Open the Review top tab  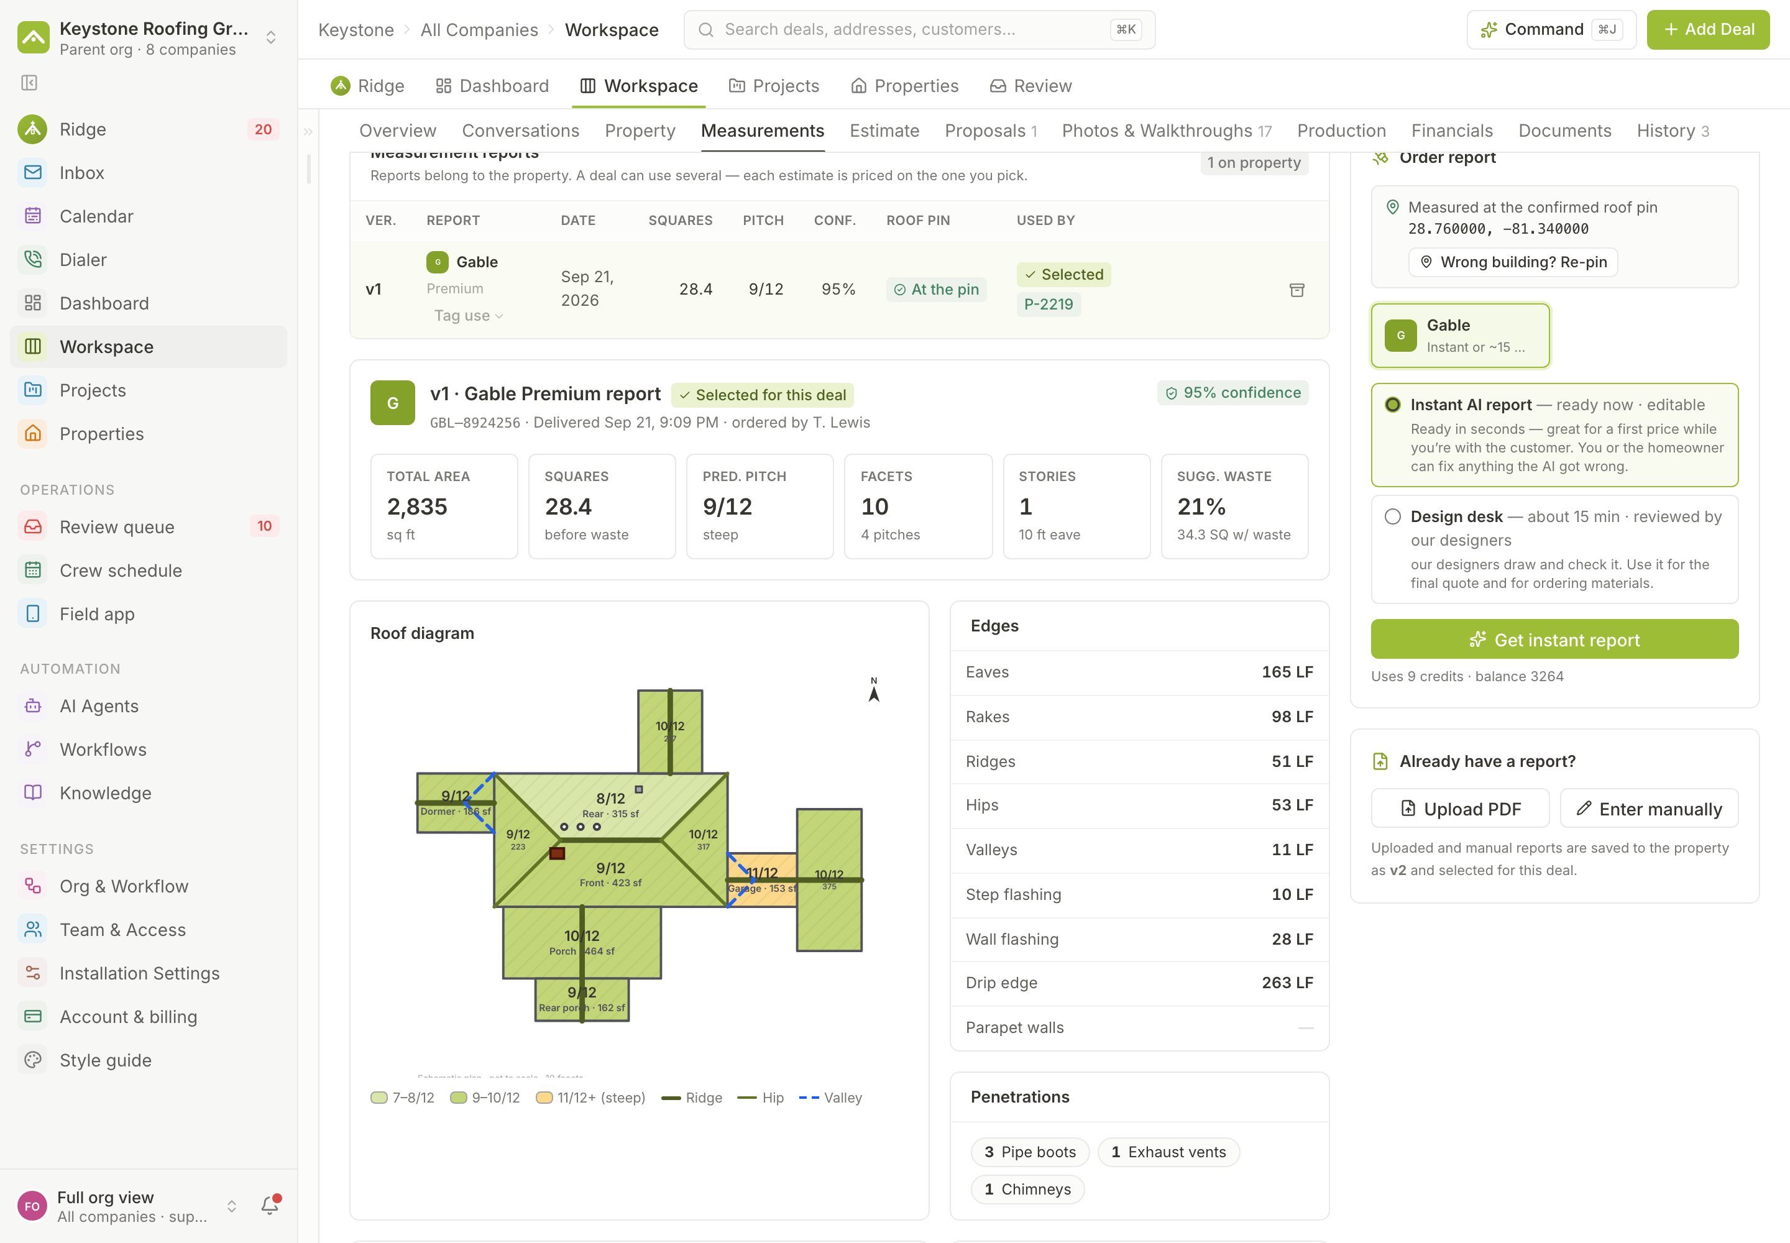pyautogui.click(x=1030, y=86)
